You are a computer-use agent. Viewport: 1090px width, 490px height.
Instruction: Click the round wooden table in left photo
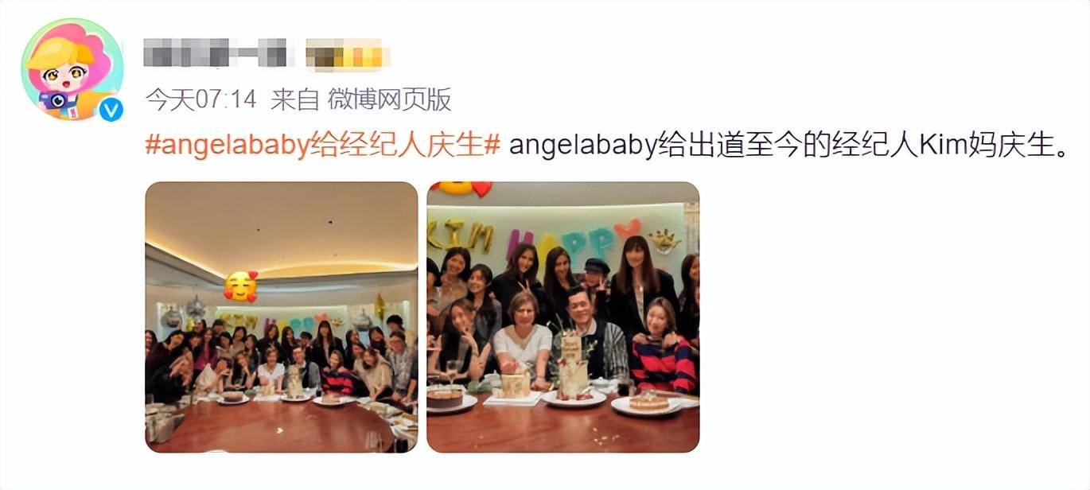pyautogui.click(x=271, y=426)
